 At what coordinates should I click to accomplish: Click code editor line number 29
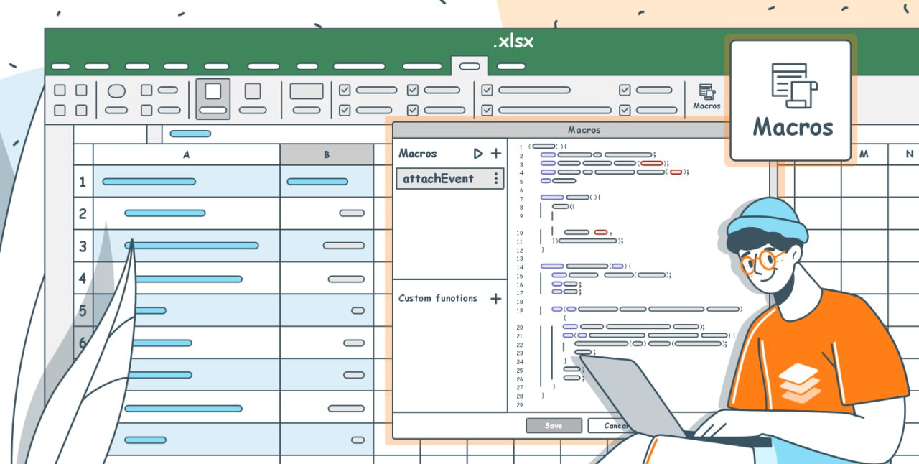(520, 405)
